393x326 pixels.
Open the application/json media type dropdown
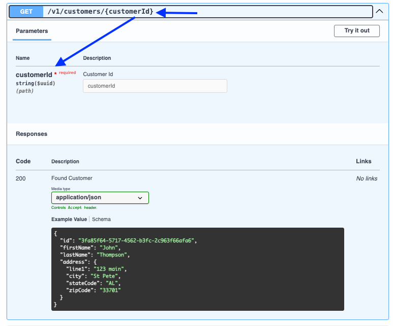click(x=100, y=198)
